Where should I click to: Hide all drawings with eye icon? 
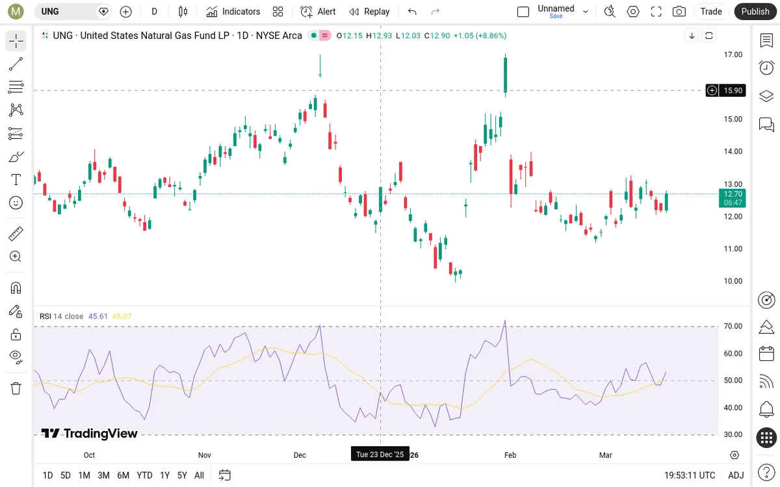pyautogui.click(x=16, y=357)
